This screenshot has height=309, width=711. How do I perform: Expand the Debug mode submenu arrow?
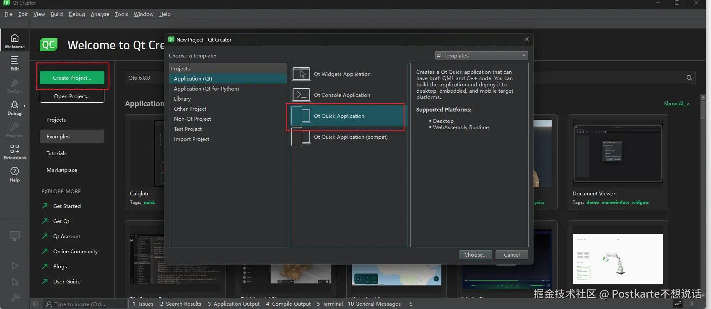point(24,106)
